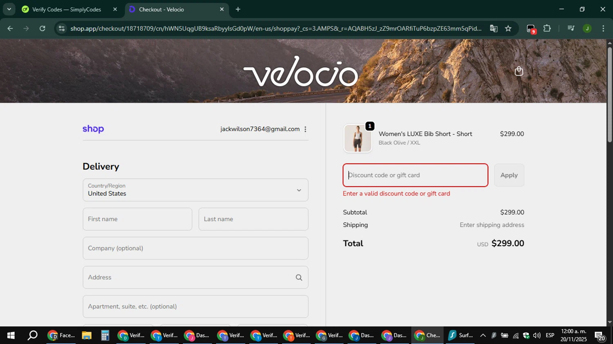The height and width of the screenshot is (344, 613).
Task: Click the Last name field
Action: coord(253,219)
